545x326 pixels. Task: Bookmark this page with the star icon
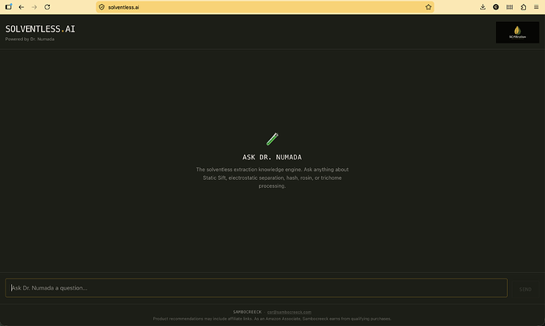(428, 7)
